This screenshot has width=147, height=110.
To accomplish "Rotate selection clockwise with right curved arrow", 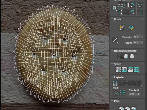I will click(x=133, y=12).
